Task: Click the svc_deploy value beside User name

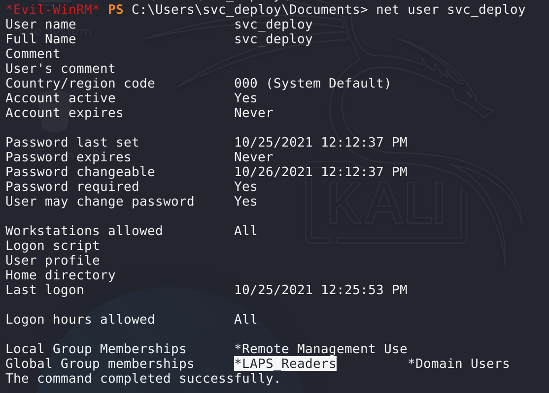Action: coord(274,25)
